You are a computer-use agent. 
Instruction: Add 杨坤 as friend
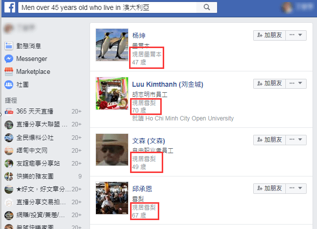pos(270,35)
